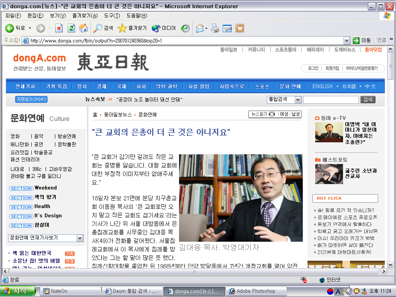Open the Media (미디어) toolbar button

(x=164, y=28)
